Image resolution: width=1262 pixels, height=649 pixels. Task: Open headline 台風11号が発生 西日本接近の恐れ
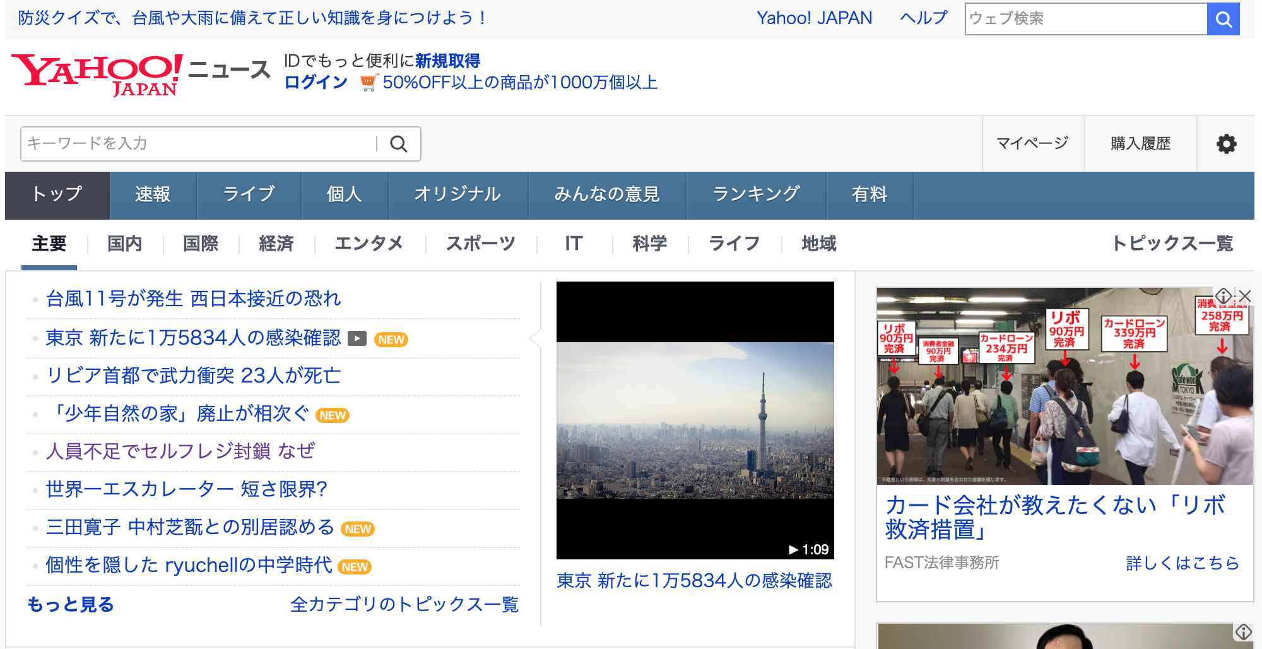pos(194,299)
